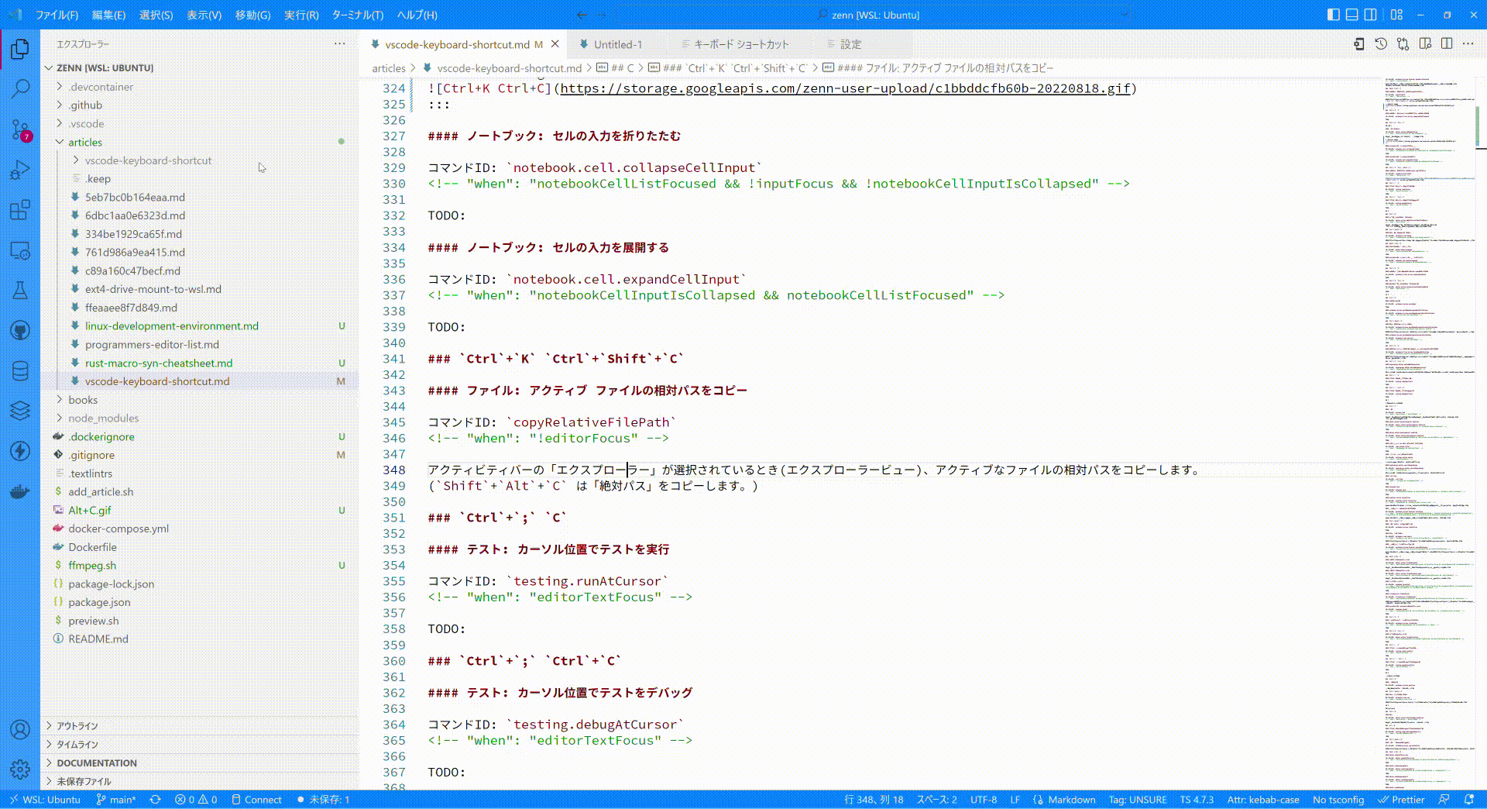The height and width of the screenshot is (809, 1487).
Task: Open linux-development-environment.md file
Action: click(x=200, y=326)
